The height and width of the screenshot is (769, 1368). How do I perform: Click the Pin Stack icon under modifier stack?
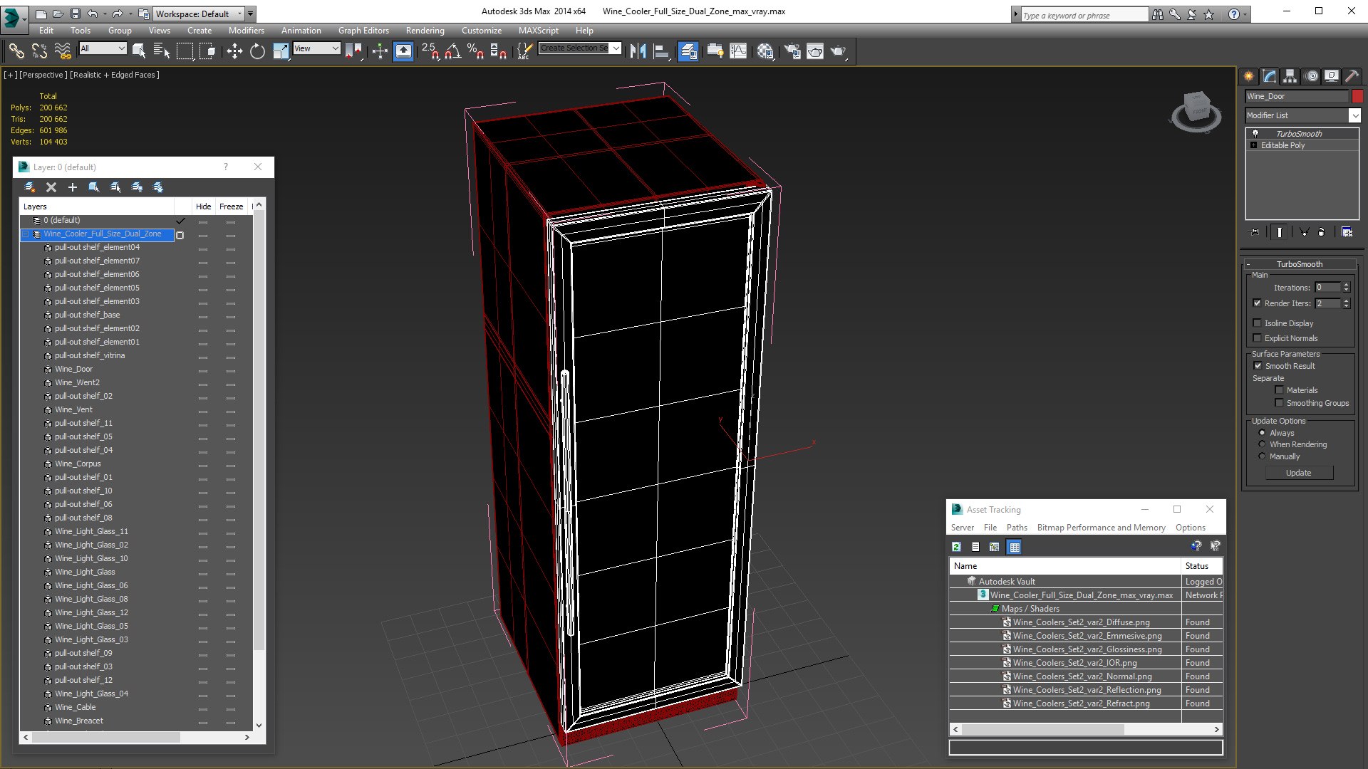click(1255, 232)
